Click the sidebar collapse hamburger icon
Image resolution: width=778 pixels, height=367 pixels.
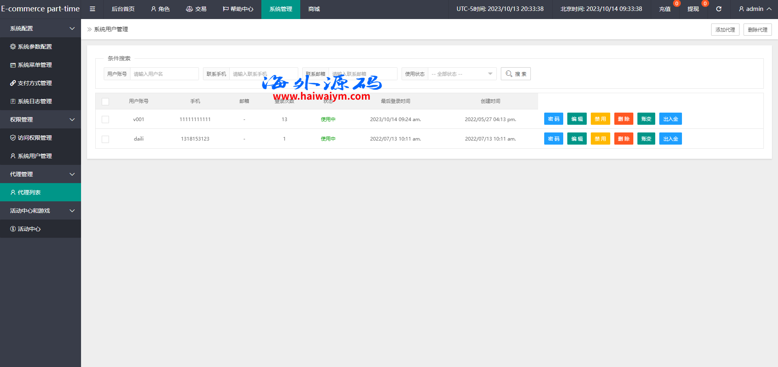[x=92, y=9]
